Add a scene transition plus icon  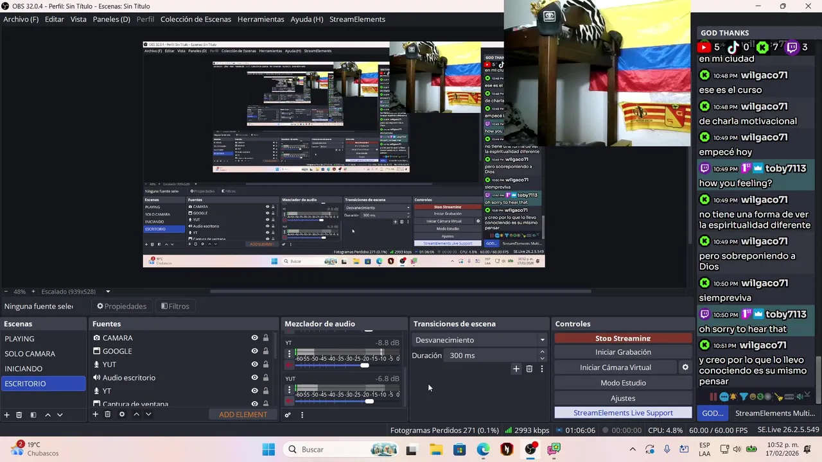pos(516,368)
